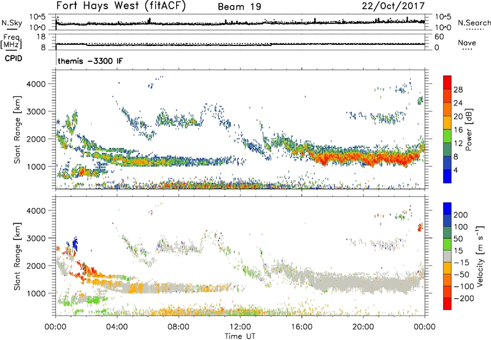Click the '4' tick on power color bar
Screen dimensions: 491x340
tap(455, 170)
